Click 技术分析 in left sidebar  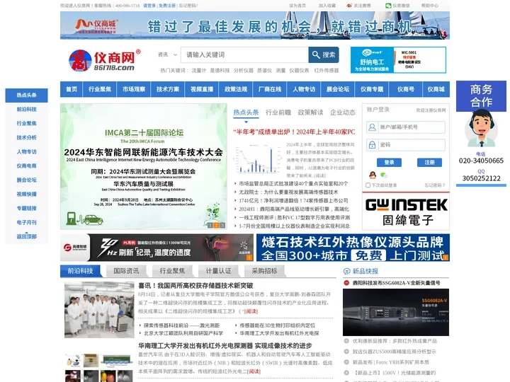pos(27,138)
